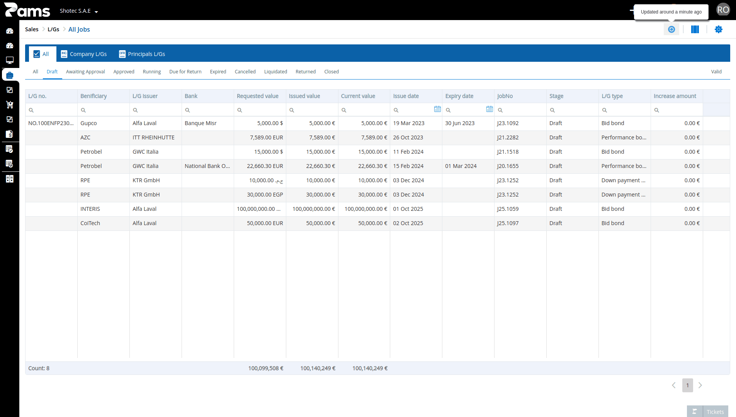This screenshot has height=417, width=736.
Task: Open the second dashboard gauge icon under the first
Action: [x=10, y=46]
